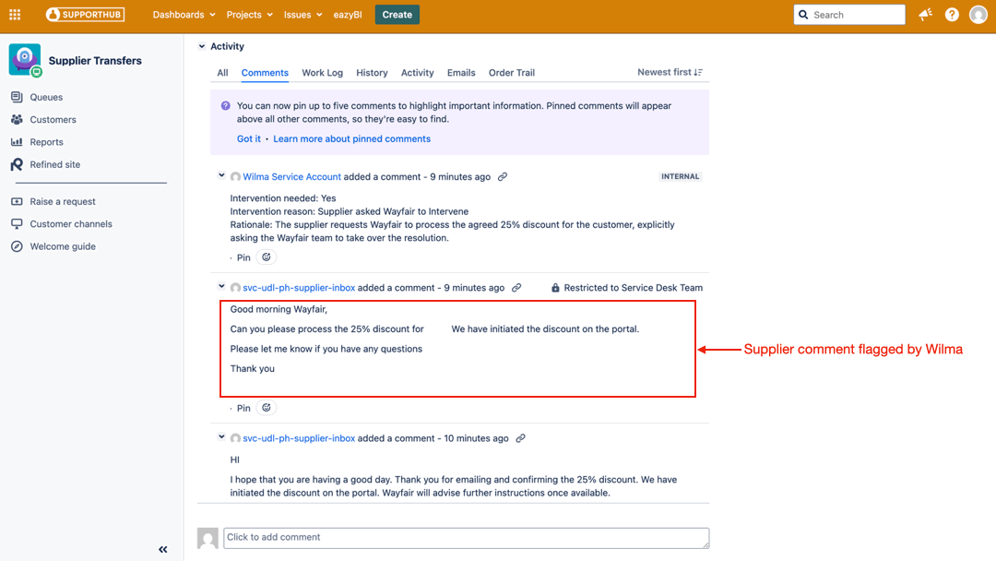This screenshot has width=996, height=561.
Task: Open the Issues dropdown menu
Action: coord(302,14)
